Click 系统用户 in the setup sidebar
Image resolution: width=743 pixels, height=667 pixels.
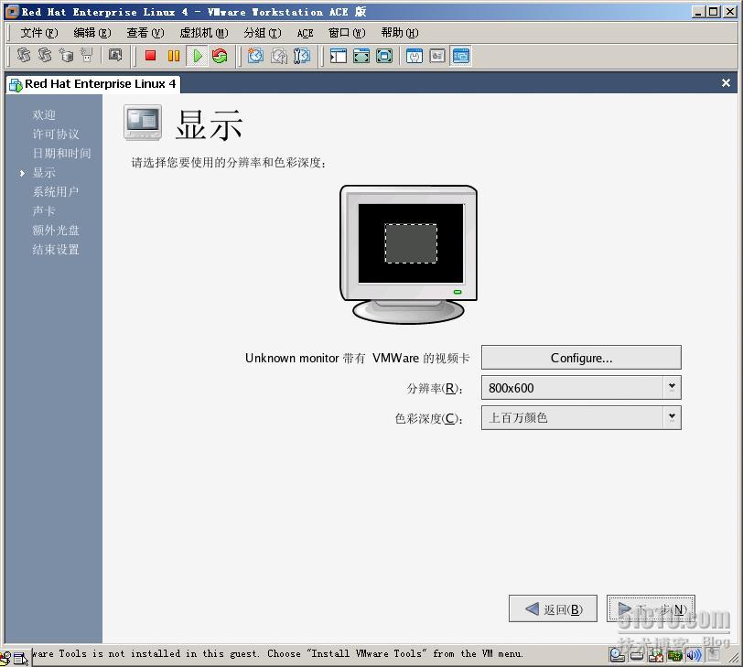pos(56,192)
